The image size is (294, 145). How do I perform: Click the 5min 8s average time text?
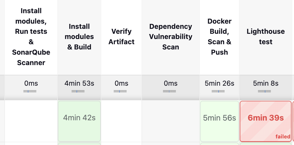coord(265,83)
